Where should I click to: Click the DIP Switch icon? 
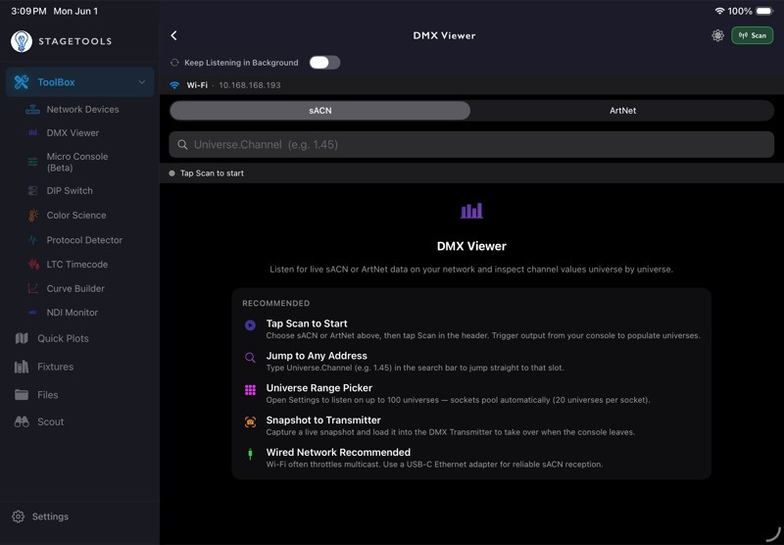[33, 190]
